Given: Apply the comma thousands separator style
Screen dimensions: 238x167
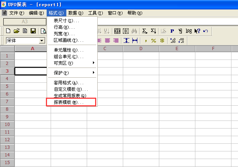Looking at the screenshot, I should (x=145, y=41).
